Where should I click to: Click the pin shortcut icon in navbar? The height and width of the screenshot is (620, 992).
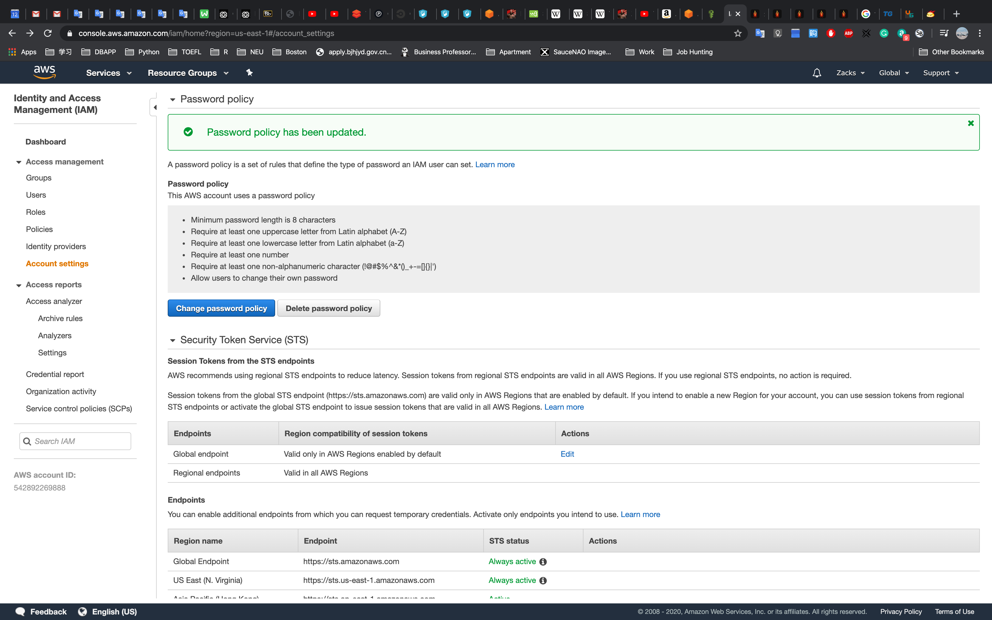pyautogui.click(x=249, y=73)
